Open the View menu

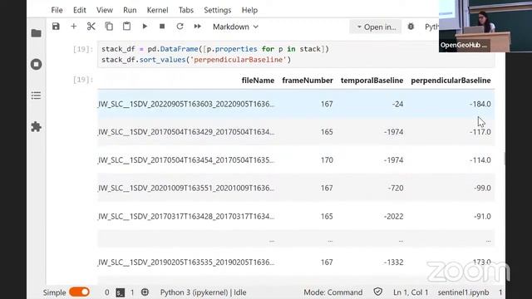coord(105,10)
